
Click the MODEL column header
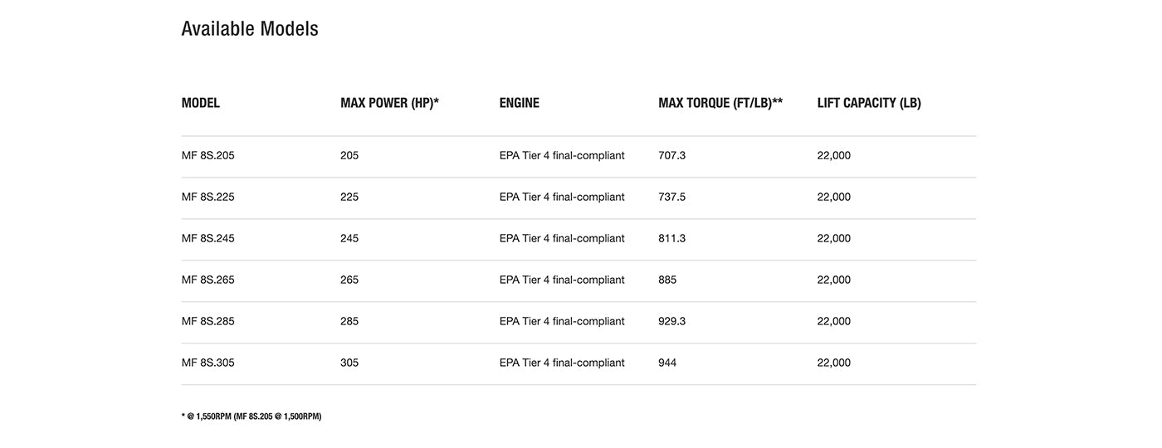[201, 103]
